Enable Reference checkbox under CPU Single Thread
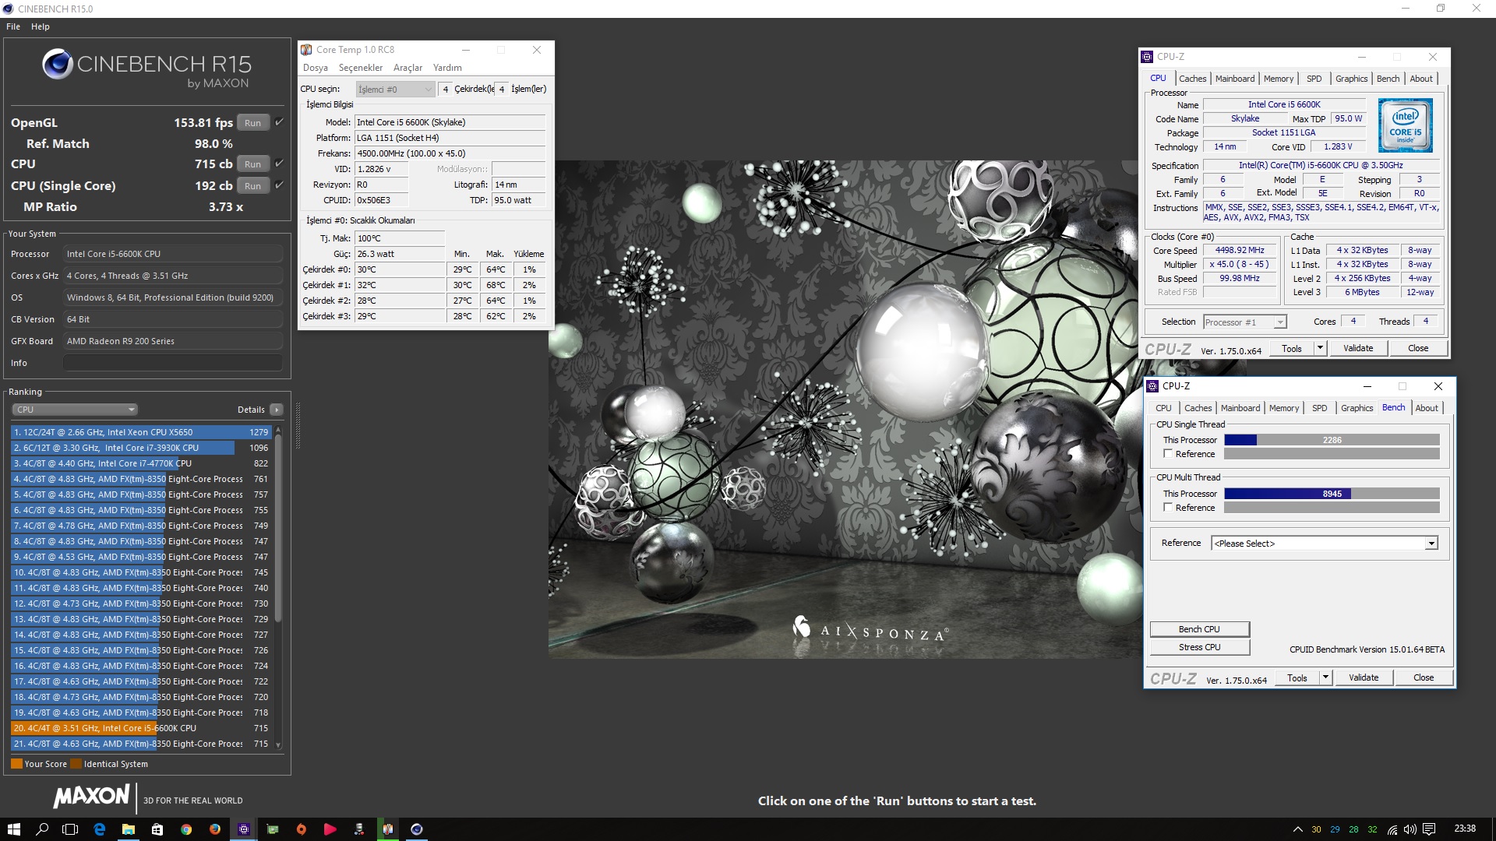 [1168, 454]
